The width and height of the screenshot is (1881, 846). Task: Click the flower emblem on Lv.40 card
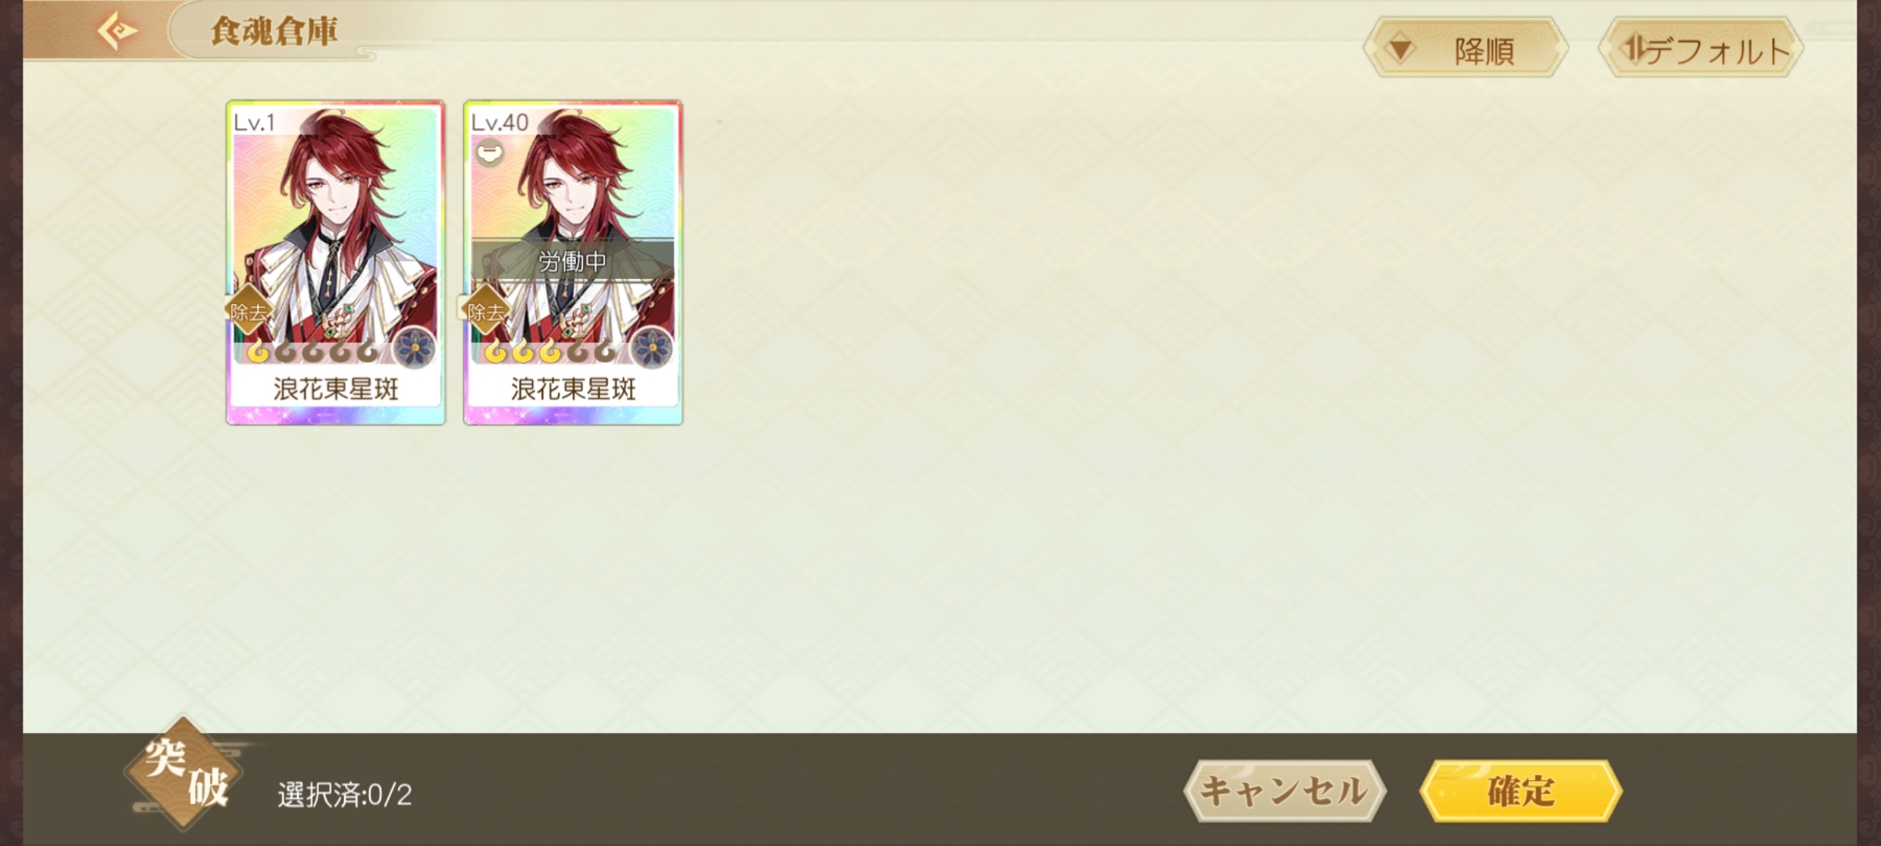(x=651, y=348)
